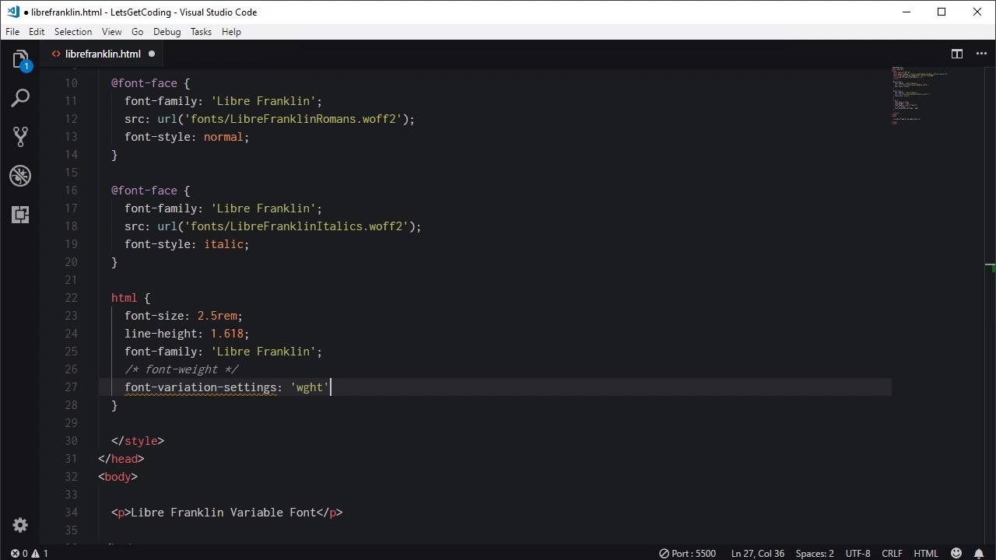The image size is (996, 560).
Task: Change indentation via Spaces: 2
Action: pyautogui.click(x=815, y=553)
